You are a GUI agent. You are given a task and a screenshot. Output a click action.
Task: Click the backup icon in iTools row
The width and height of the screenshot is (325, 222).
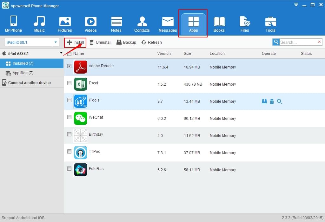(264, 101)
